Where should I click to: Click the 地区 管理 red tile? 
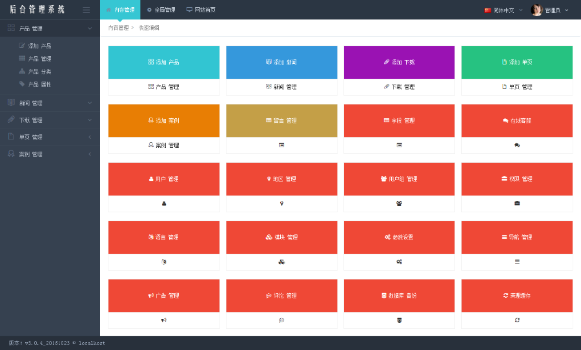tap(281, 179)
